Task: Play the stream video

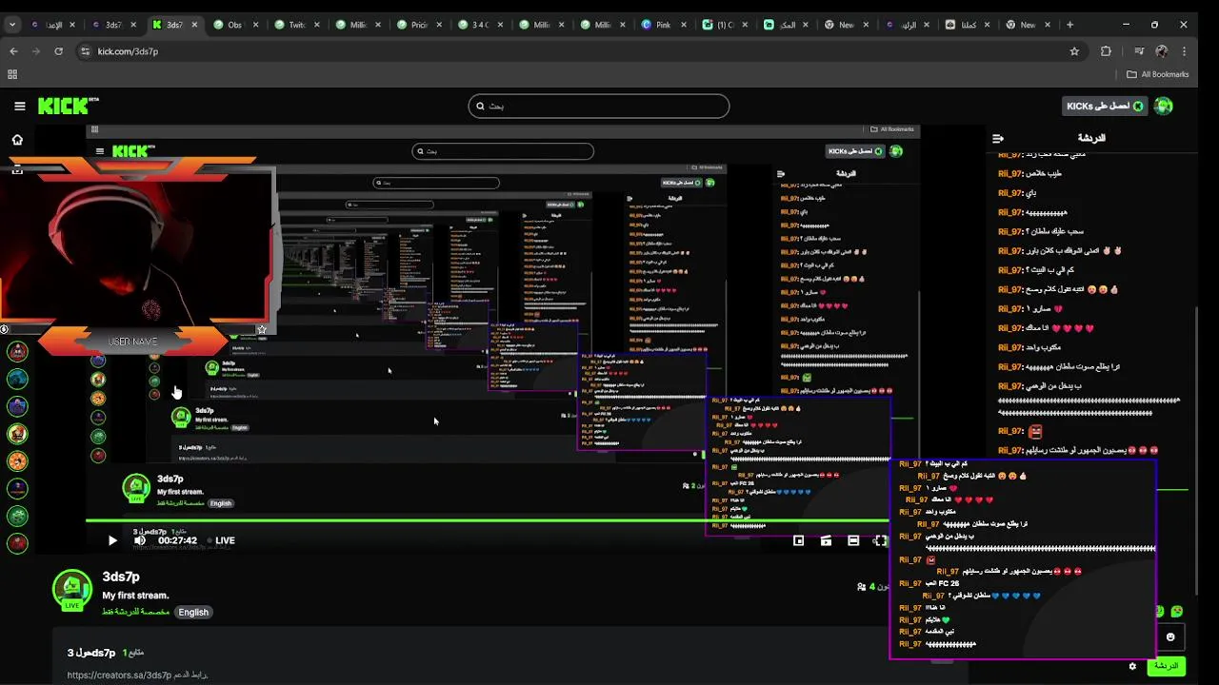Action: 112,540
